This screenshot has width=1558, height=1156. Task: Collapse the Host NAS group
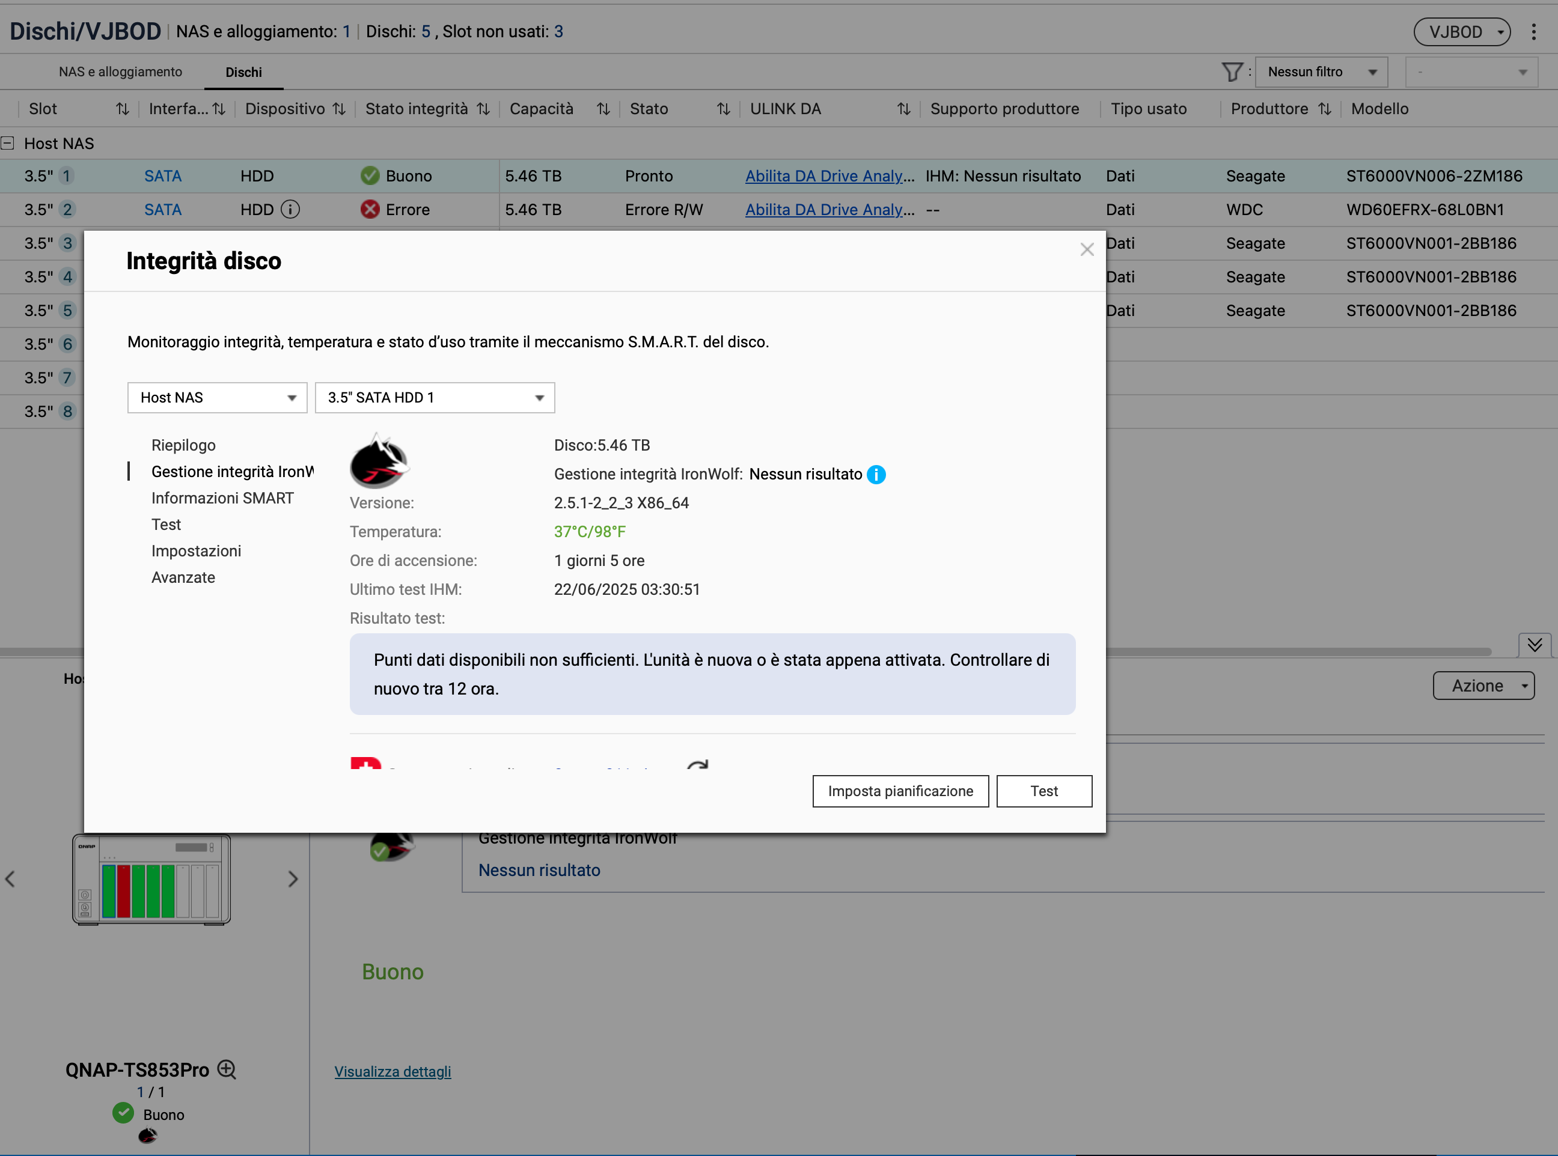[x=8, y=144]
